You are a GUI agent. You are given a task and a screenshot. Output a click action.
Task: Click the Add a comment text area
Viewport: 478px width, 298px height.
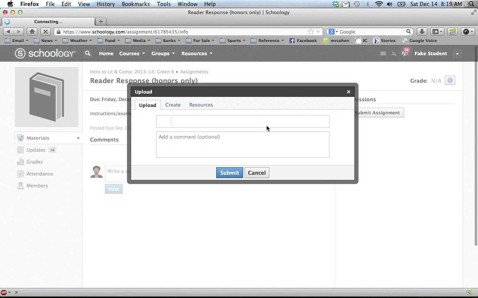click(243, 144)
